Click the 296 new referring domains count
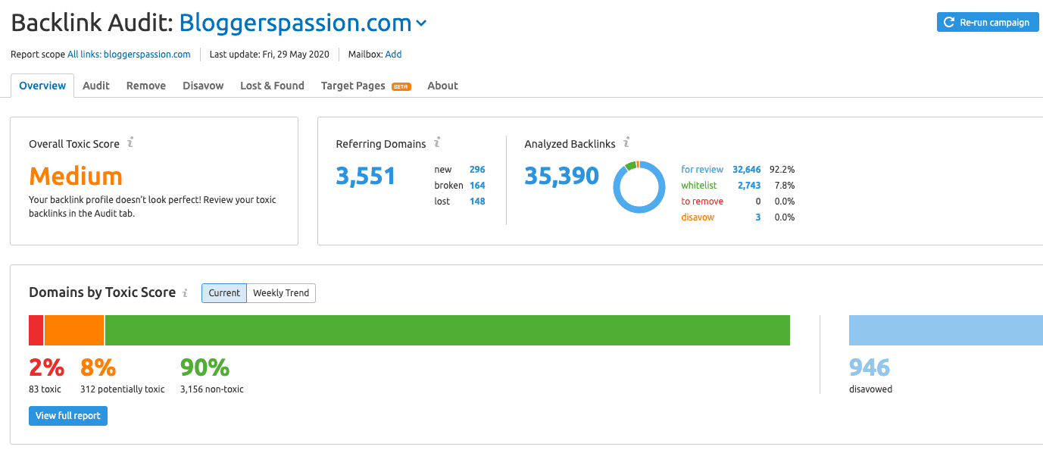 pos(477,170)
